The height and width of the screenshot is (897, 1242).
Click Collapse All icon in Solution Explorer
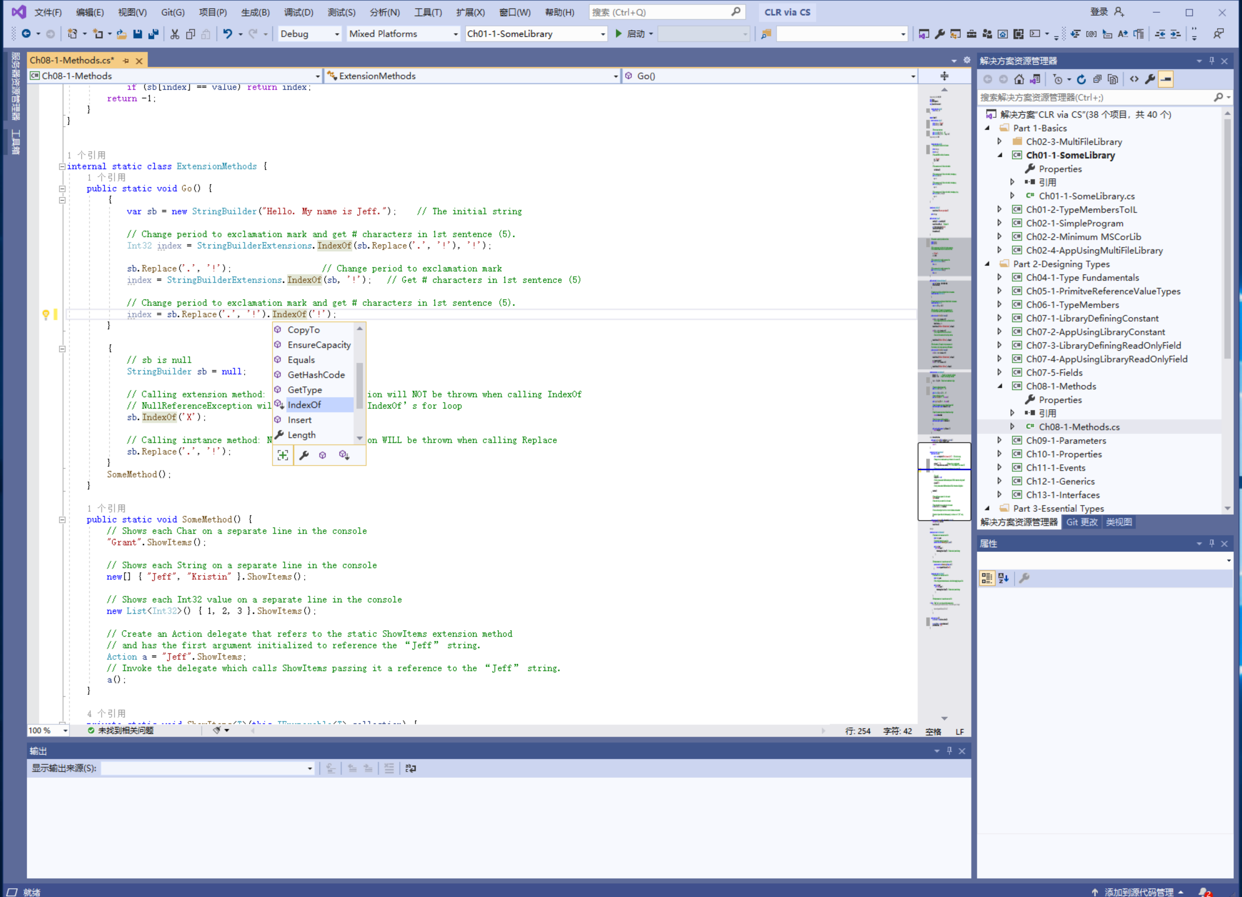tap(1097, 80)
